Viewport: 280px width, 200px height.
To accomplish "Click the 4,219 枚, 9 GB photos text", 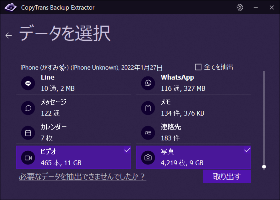I will click(182, 163).
